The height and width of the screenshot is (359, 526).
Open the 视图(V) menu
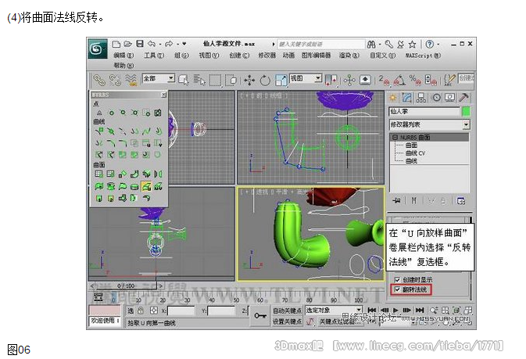[209, 56]
